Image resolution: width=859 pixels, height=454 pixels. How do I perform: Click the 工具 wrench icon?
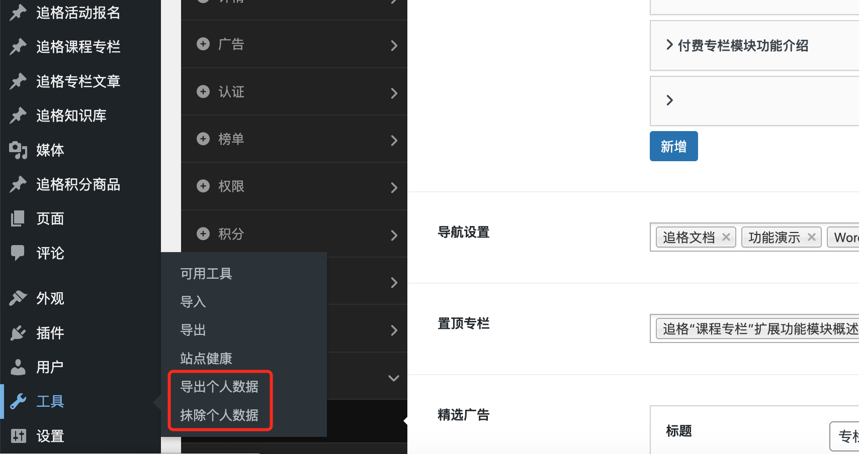(18, 401)
